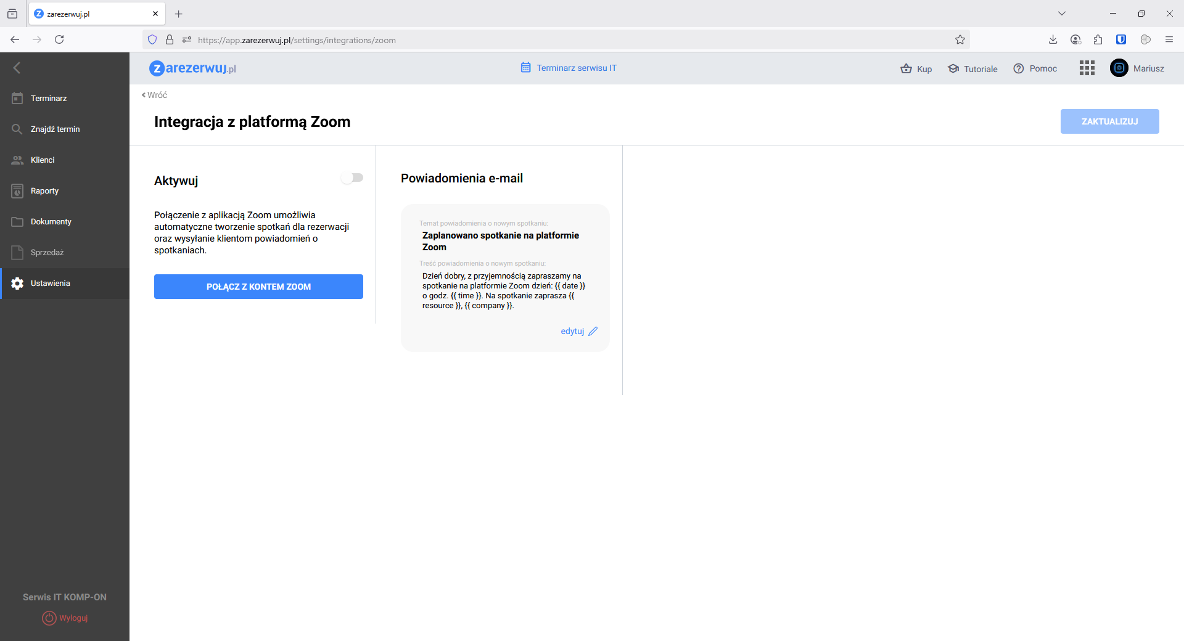The height and width of the screenshot is (641, 1184).
Task: Click the notification subject text 'Zaplanowano spotkanie na platformie Zoom'
Action: [x=501, y=241]
